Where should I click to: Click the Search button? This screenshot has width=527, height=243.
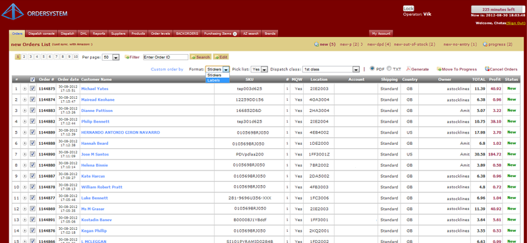click(x=201, y=57)
